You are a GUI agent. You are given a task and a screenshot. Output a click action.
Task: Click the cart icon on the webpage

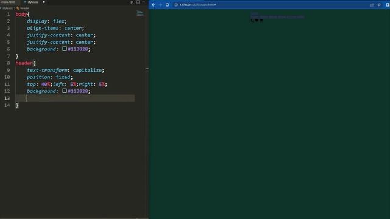tap(261, 20)
